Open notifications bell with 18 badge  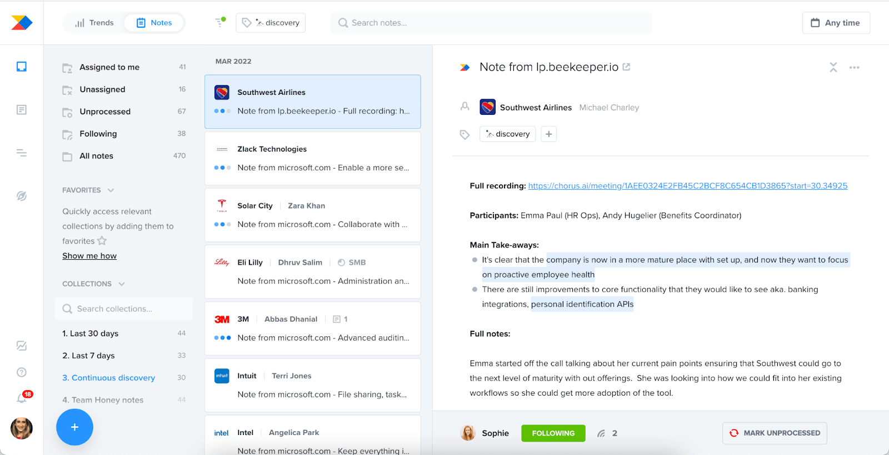[23, 397]
